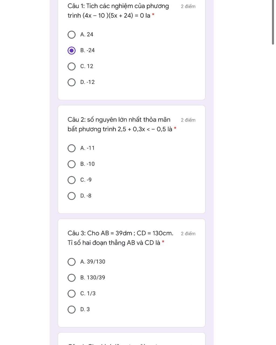This screenshot has width=276, height=345.
Task: Select B. -10 radio option
Action: 71,164
